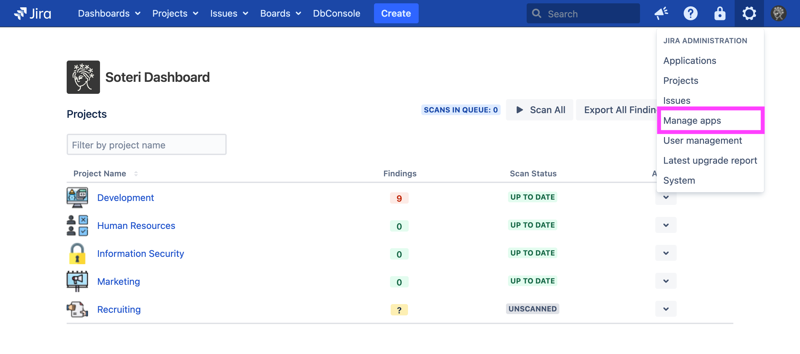
Task: Click the administration gear icon
Action: [x=749, y=14]
